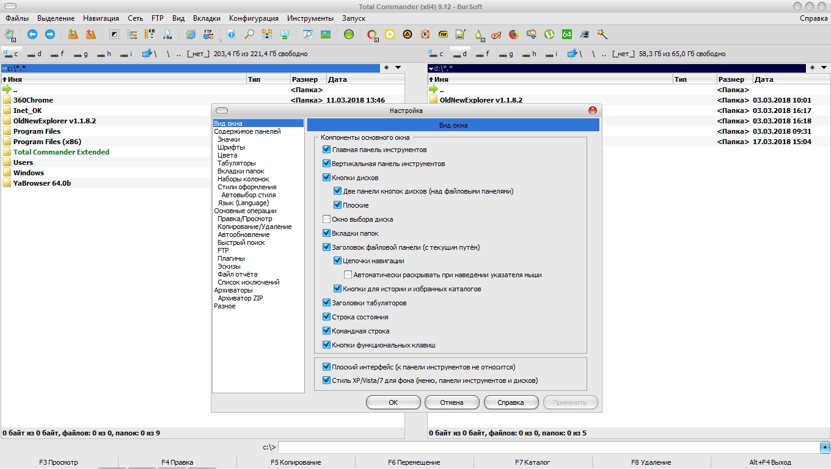Screen dimensions: 831x469
Task: Click the magic wand toolbar icon
Action: point(602,34)
